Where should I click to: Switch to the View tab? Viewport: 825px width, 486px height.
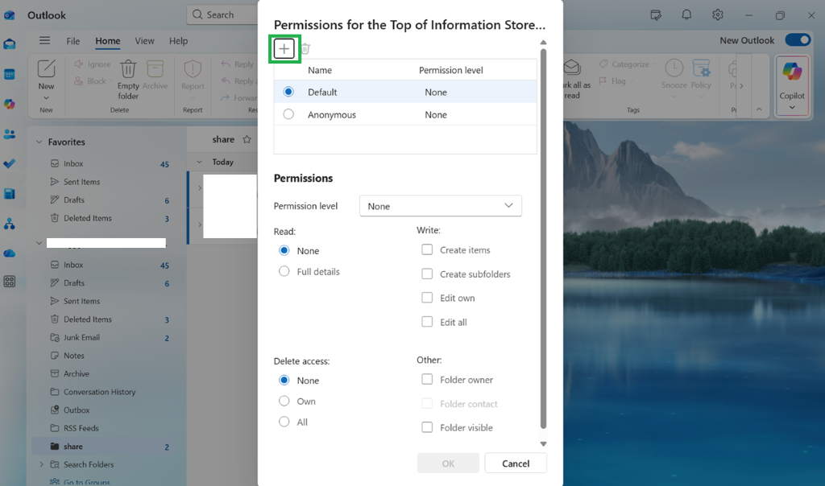144,41
